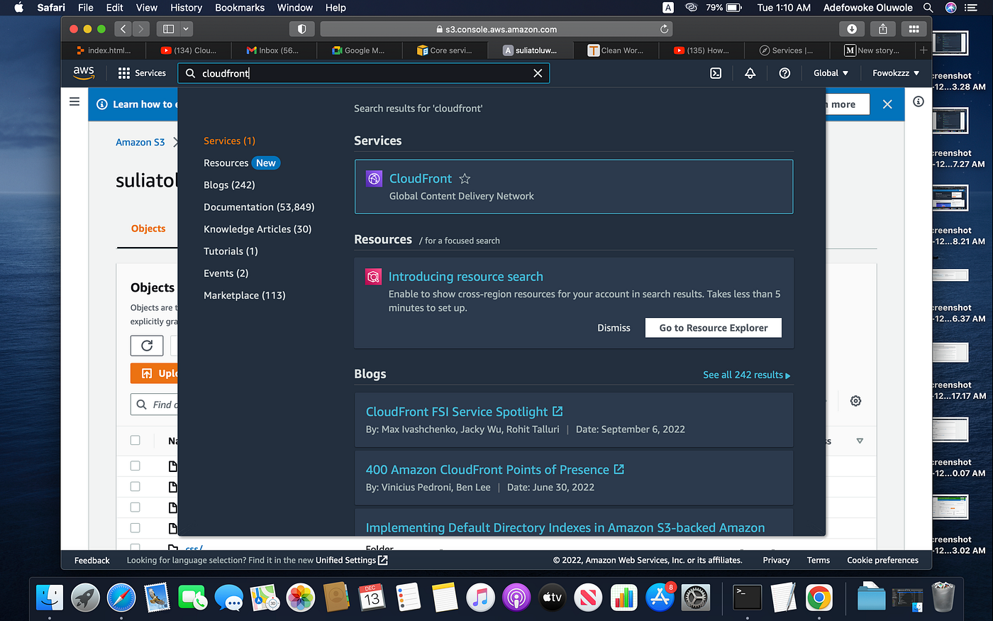Open the Safari share button
993x621 pixels.
coord(883,29)
